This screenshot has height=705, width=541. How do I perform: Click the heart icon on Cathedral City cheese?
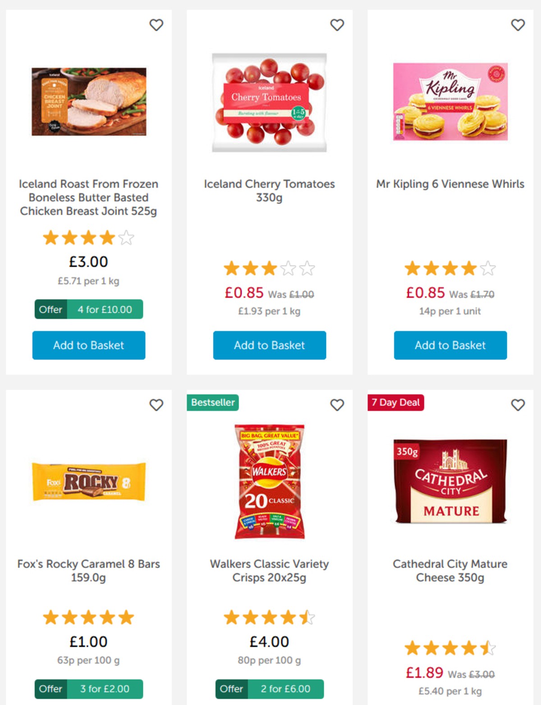coord(517,405)
